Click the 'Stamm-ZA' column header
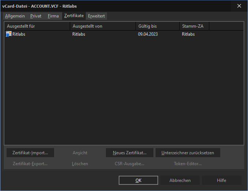 click(194, 26)
